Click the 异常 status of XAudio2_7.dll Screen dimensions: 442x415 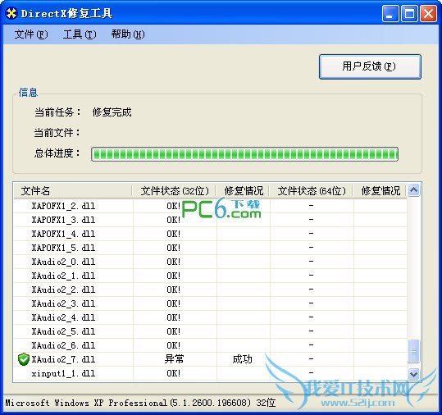pyautogui.click(x=174, y=359)
